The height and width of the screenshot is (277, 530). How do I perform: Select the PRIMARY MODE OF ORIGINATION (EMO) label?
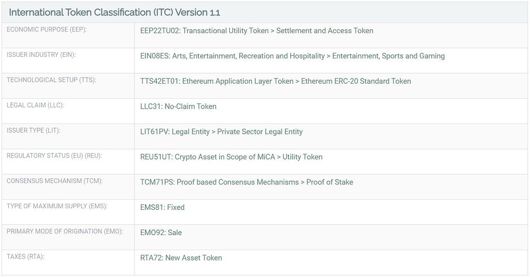[65, 232]
